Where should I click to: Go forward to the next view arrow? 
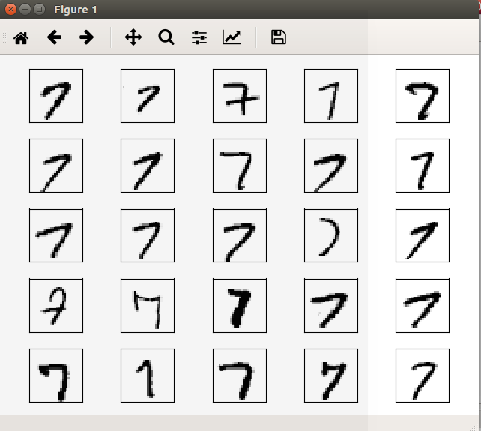click(86, 37)
